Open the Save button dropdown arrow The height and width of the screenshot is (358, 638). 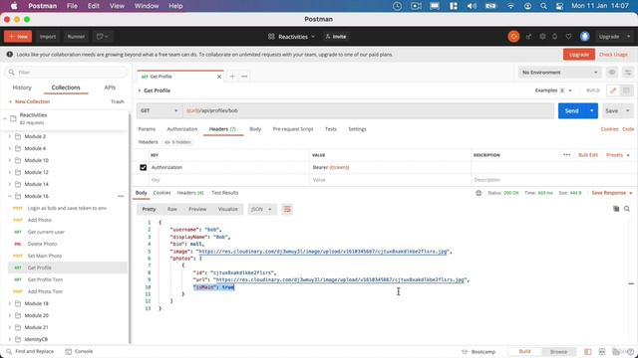[628, 110]
